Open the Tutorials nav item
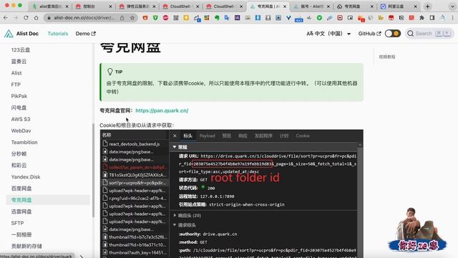The height and width of the screenshot is (258, 458). point(58,34)
